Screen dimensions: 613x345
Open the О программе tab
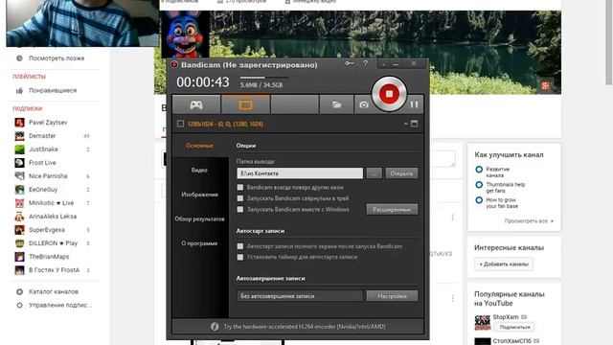click(x=199, y=243)
